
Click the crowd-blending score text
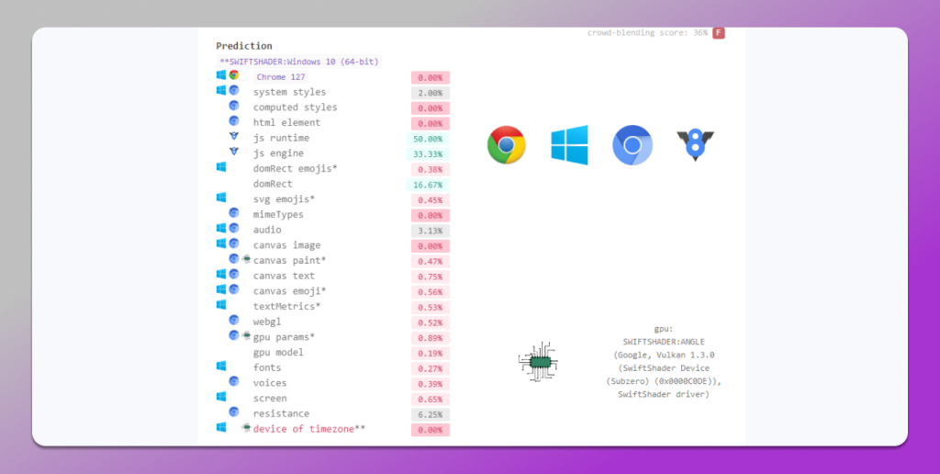click(x=647, y=33)
